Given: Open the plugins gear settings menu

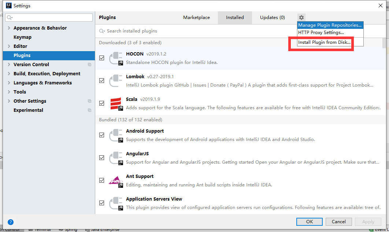Looking at the screenshot, I should coord(301,18).
